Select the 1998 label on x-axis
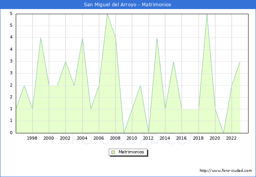Image resolution: width=256 pixels, height=177 pixels. coord(32,138)
